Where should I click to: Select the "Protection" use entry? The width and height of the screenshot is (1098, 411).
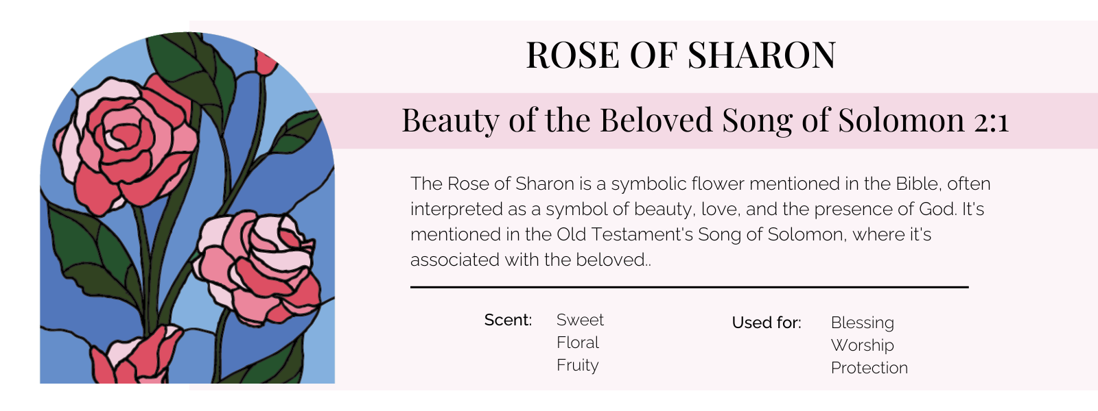coord(869,368)
